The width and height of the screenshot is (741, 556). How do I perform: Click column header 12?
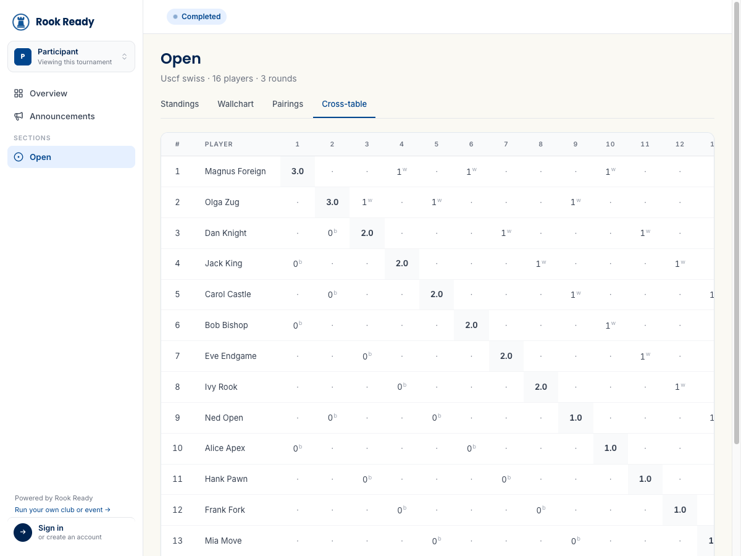tap(680, 144)
